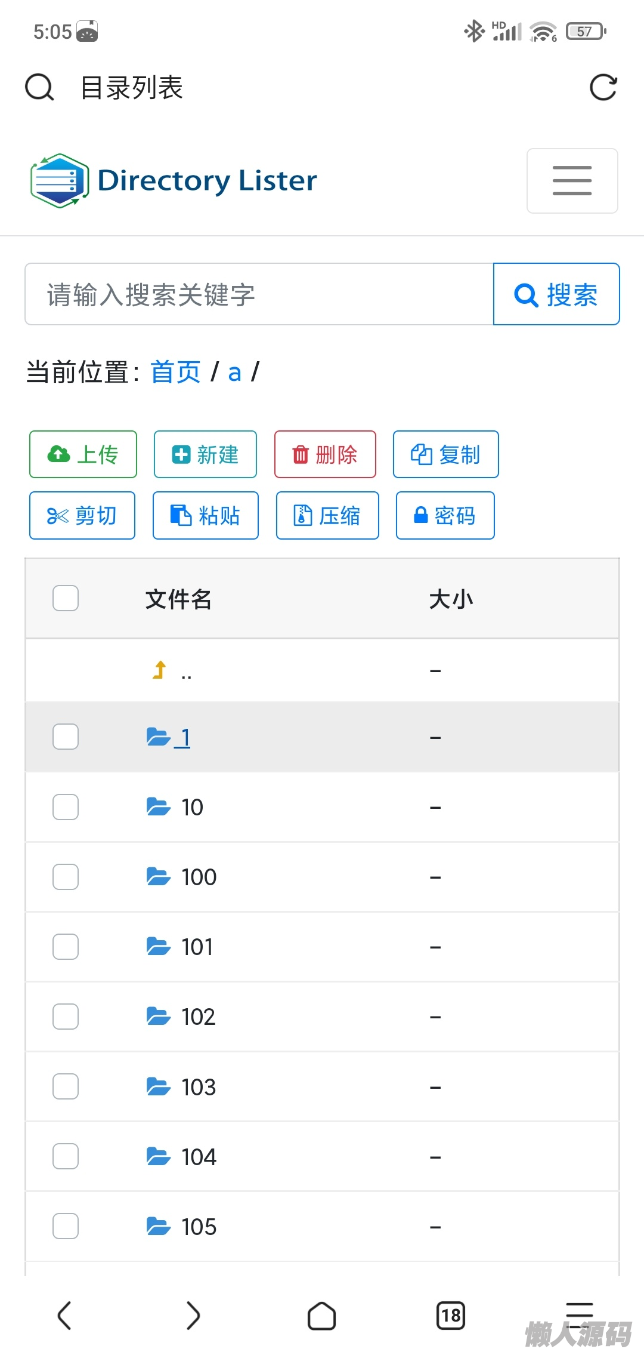Tick the checkbox beside folder 102
Image resolution: width=644 pixels, height=1355 pixels.
click(66, 1017)
